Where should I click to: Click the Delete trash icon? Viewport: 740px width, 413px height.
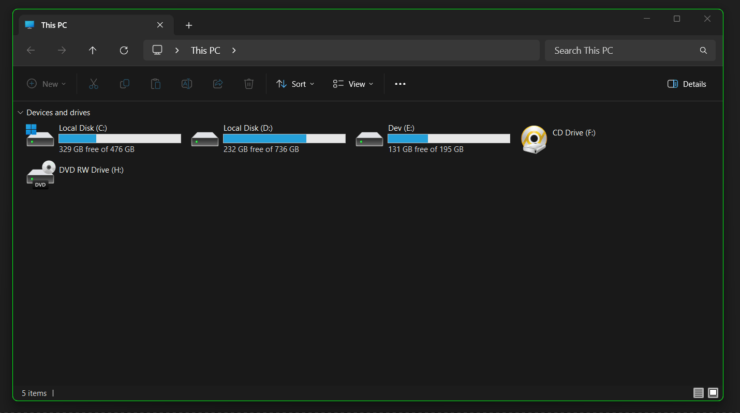pyautogui.click(x=249, y=84)
